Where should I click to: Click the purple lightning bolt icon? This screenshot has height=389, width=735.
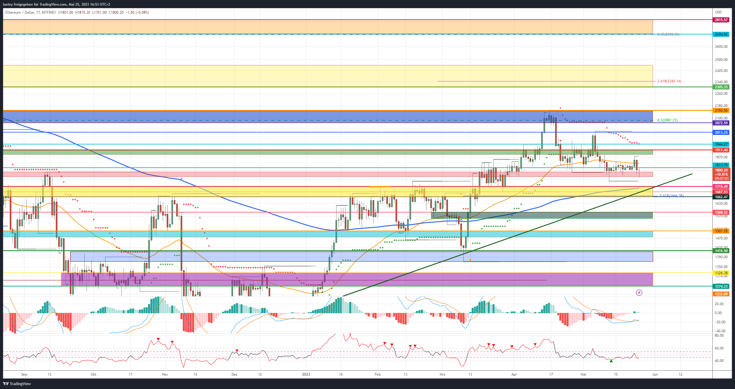[639, 293]
